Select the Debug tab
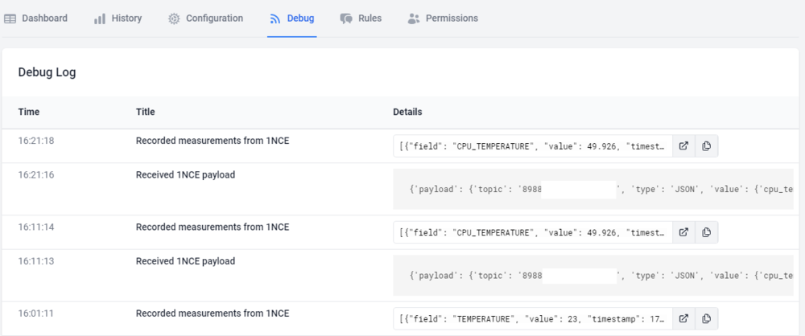Image resolution: width=805 pixels, height=336 pixels. click(300, 18)
